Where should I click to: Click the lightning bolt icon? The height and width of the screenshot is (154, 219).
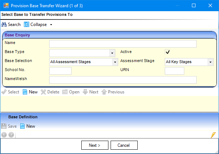click(213, 135)
